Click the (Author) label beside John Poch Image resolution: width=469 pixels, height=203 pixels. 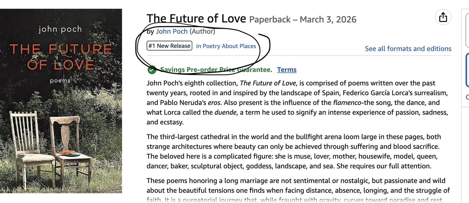point(202,31)
